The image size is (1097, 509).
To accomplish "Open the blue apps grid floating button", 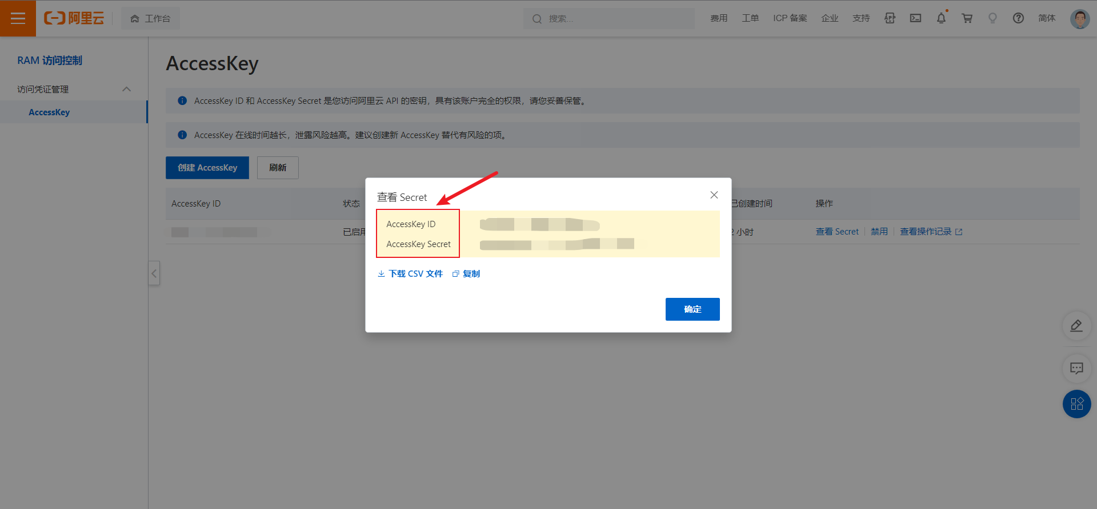I will tap(1077, 404).
